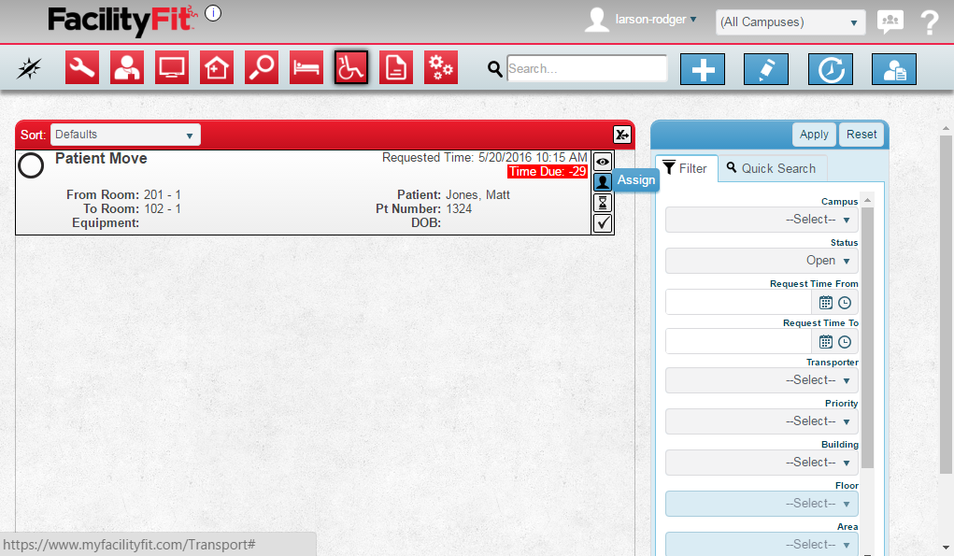954x556 pixels.
Task: Click the Assign person icon on request
Action: [x=603, y=181]
